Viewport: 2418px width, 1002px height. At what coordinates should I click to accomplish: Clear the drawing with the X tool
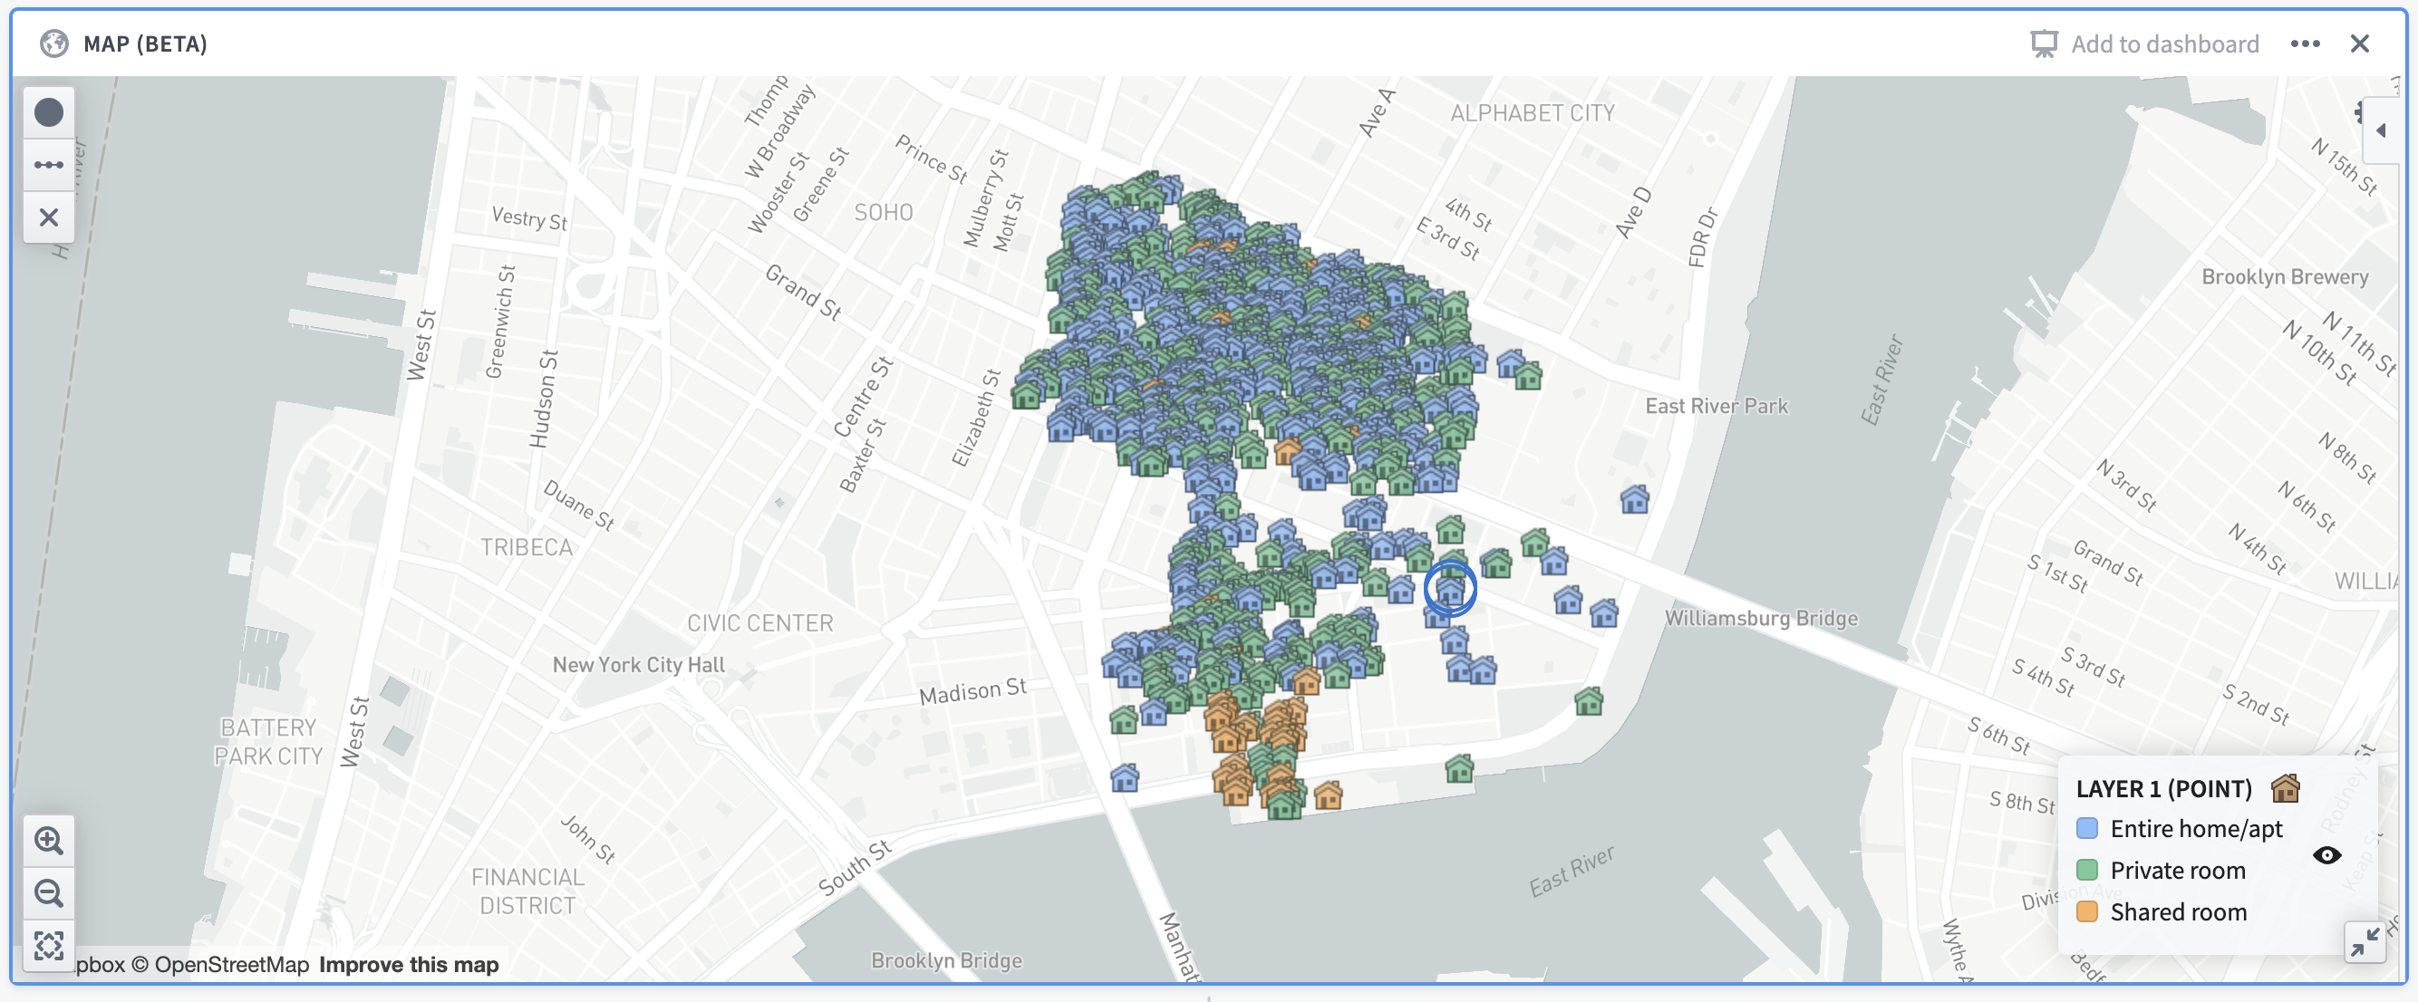[49, 217]
